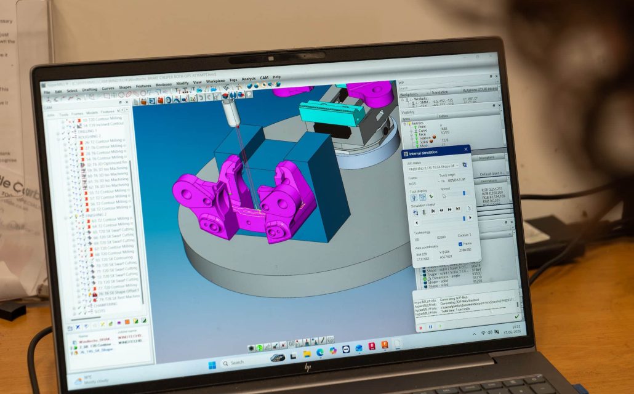The image size is (634, 394).
Task: Click the black gear icon in viewport bottom toolbar
Action: [251, 348]
